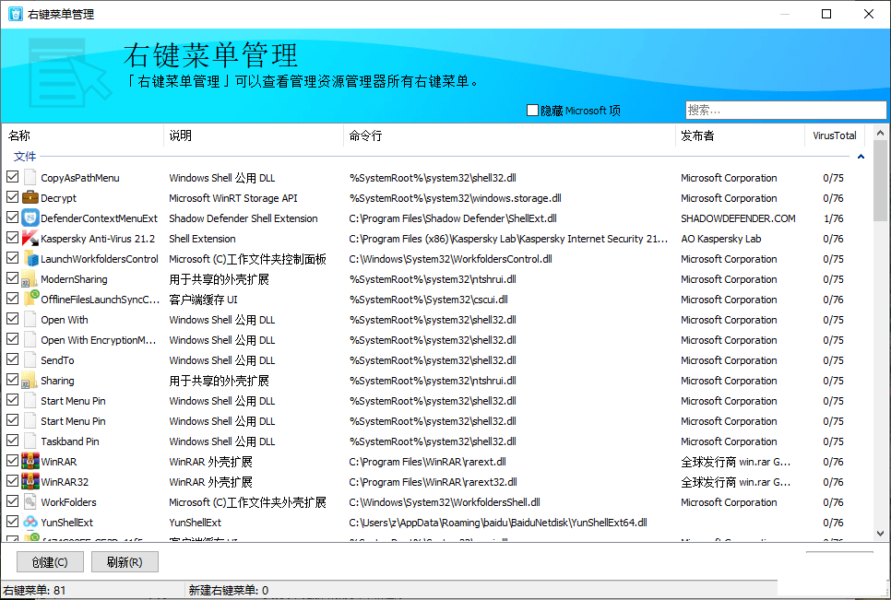Uncheck the Taskband Pin entry
891x600 pixels.
(13, 440)
